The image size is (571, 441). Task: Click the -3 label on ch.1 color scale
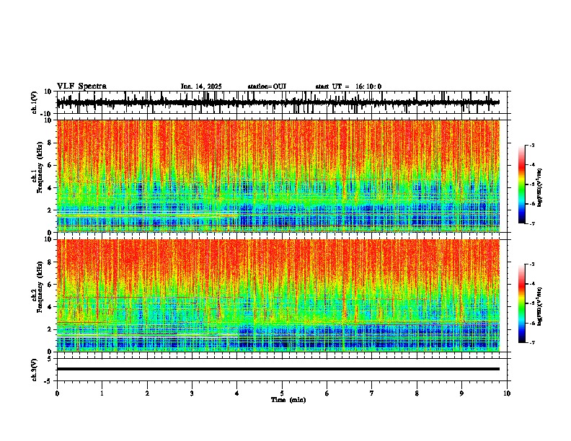[531, 145]
